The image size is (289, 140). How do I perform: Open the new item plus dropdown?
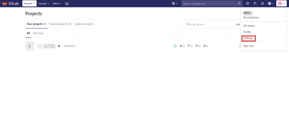tap(175, 4)
